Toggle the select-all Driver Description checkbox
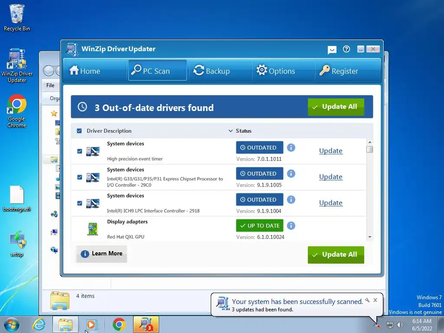The width and height of the screenshot is (444, 333). click(x=79, y=131)
